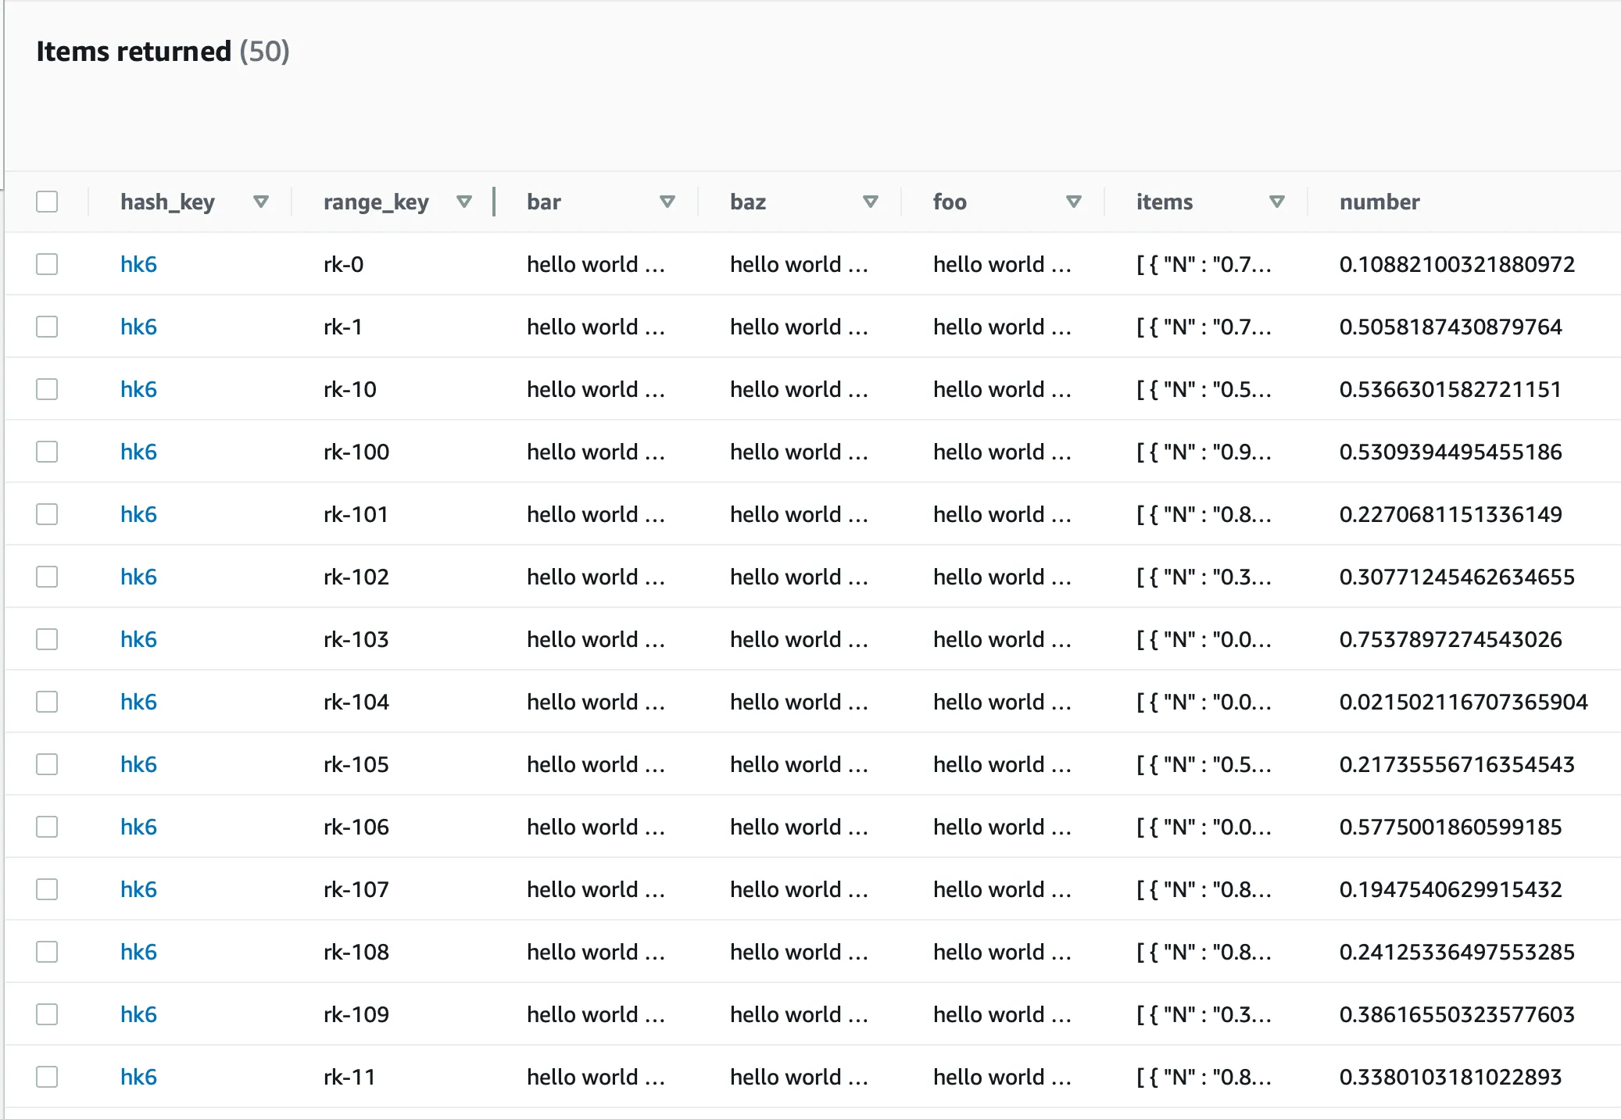Click the hash_key column header label
1621x1119 pixels.
click(x=167, y=202)
